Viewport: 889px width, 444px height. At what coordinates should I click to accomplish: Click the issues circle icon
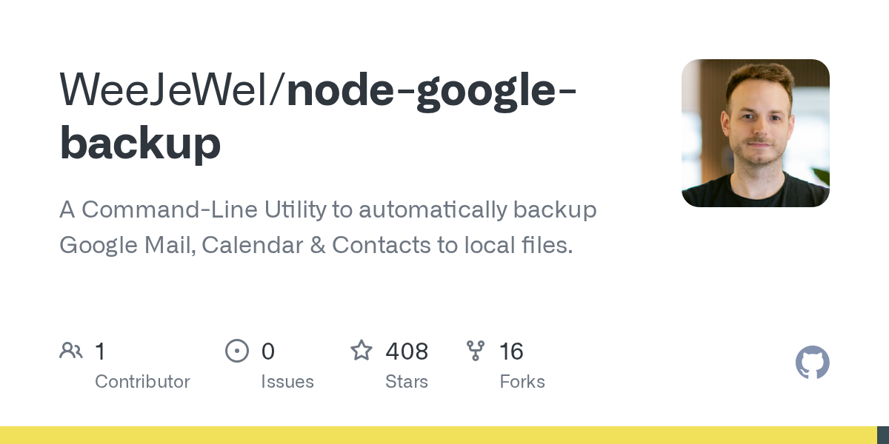pyautogui.click(x=236, y=351)
